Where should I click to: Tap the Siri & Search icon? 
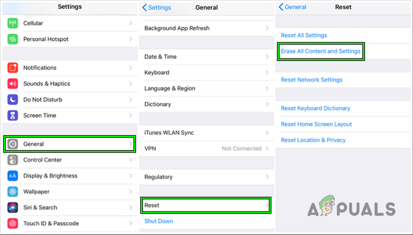coord(13,208)
